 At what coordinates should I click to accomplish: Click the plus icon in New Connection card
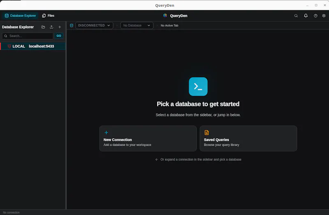tap(106, 133)
